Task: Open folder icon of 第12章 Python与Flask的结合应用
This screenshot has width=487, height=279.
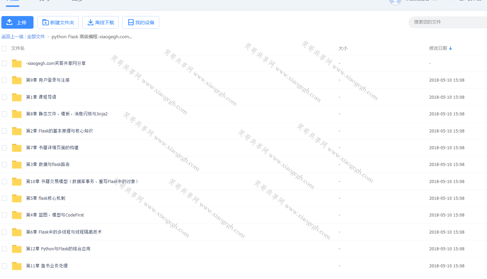Action: click(x=17, y=249)
